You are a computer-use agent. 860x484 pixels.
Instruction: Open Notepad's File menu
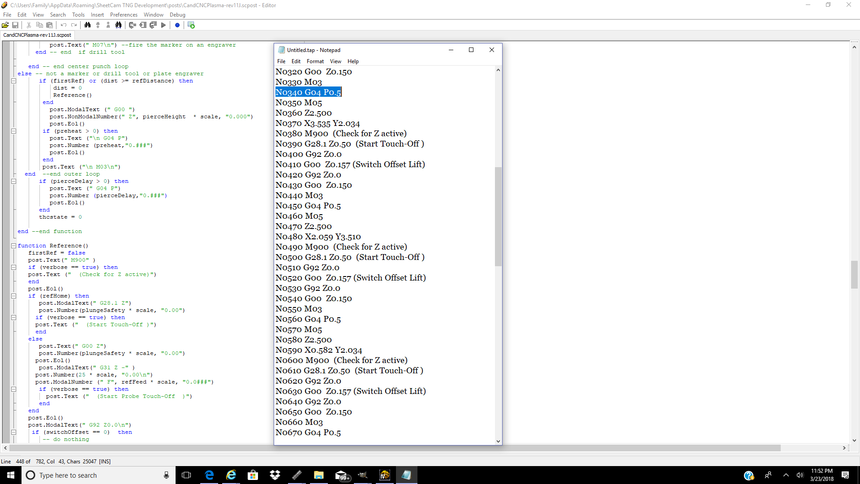coord(281,61)
